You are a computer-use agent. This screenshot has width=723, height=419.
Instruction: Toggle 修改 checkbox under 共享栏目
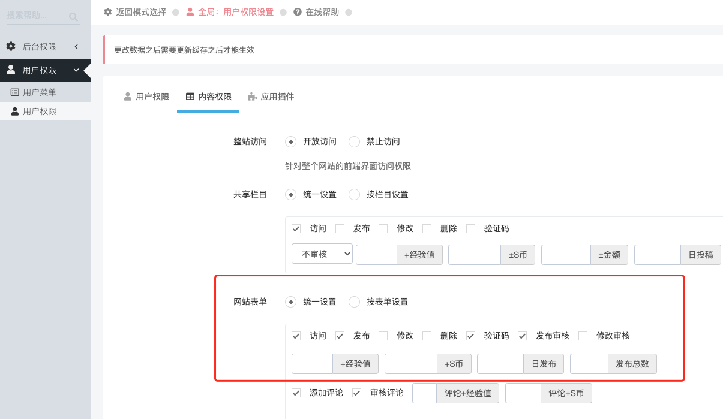383,228
